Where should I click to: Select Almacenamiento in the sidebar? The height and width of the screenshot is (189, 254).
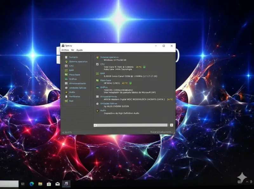[x=77, y=83]
